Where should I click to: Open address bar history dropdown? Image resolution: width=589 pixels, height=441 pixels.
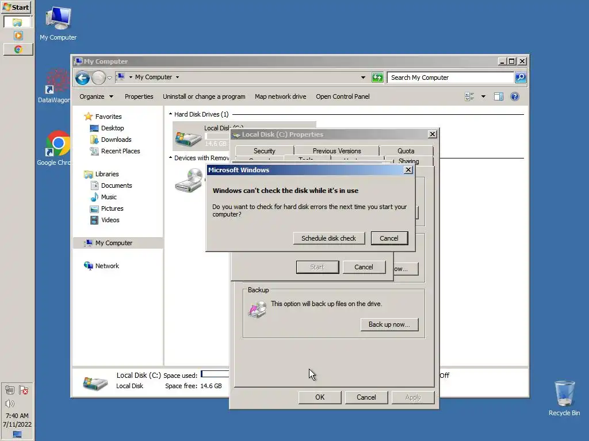click(x=363, y=78)
